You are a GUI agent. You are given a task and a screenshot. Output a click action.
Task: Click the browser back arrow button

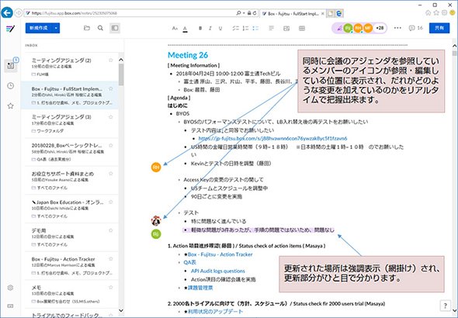click(x=7, y=13)
